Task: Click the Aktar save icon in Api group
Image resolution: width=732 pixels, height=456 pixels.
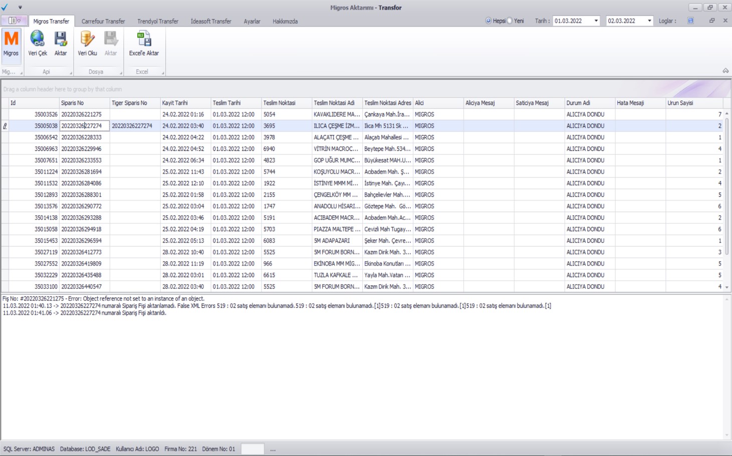Action: click(61, 39)
